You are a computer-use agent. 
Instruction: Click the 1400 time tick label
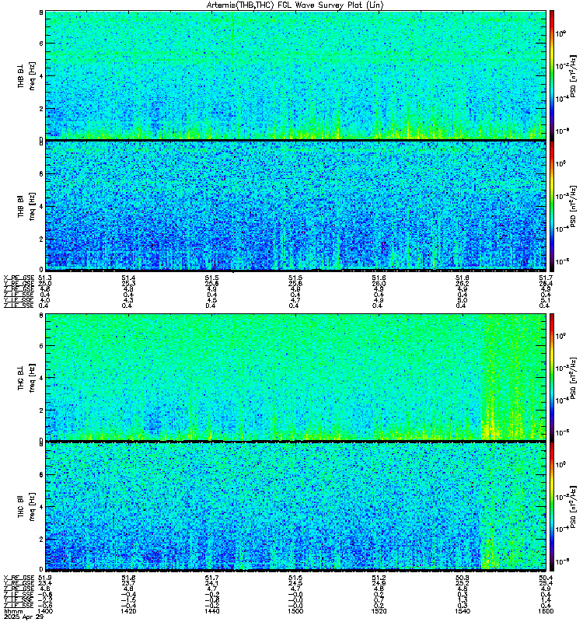(x=46, y=611)
